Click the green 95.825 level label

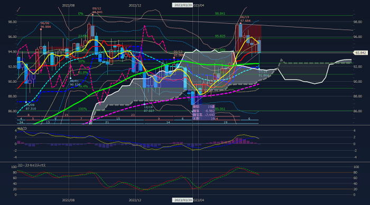pyautogui.click(x=220, y=36)
